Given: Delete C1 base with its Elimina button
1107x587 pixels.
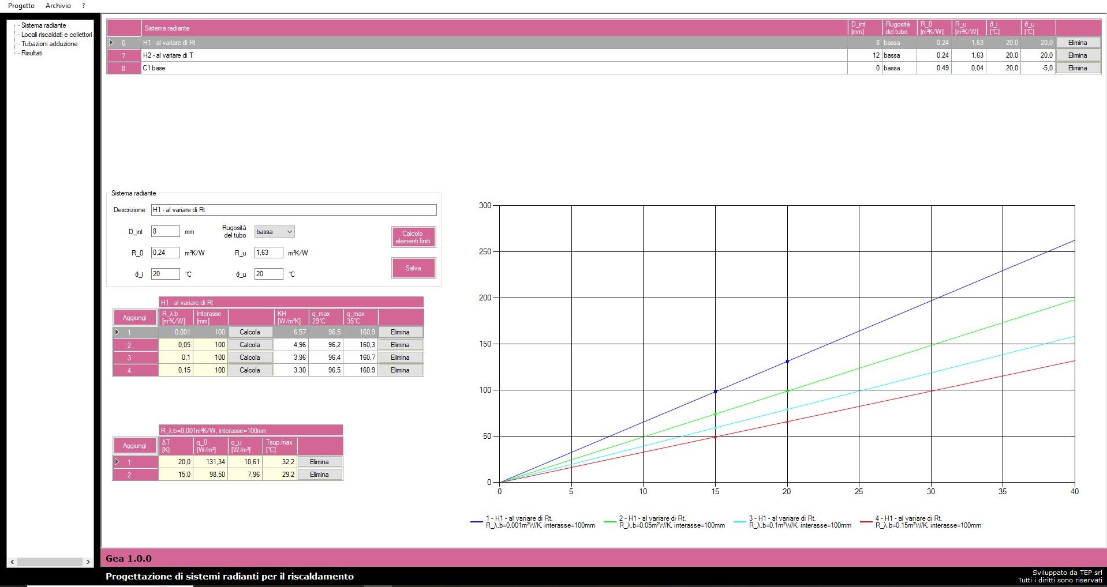Looking at the screenshot, I should [x=1077, y=68].
